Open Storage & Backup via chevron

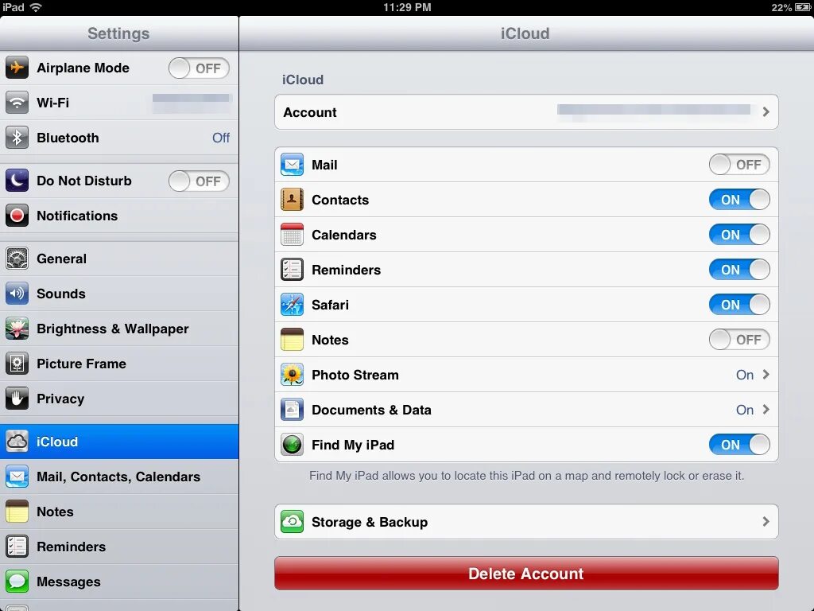point(766,522)
